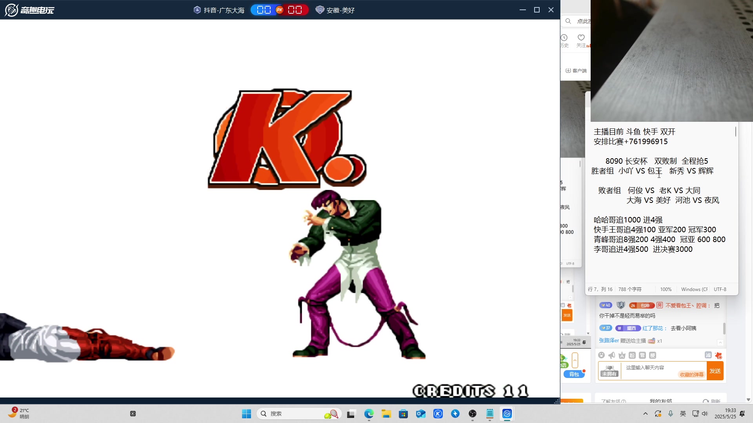Click the 奇趣电玩 logo in title bar
Screen dimensions: 753x423
tap(29, 10)
